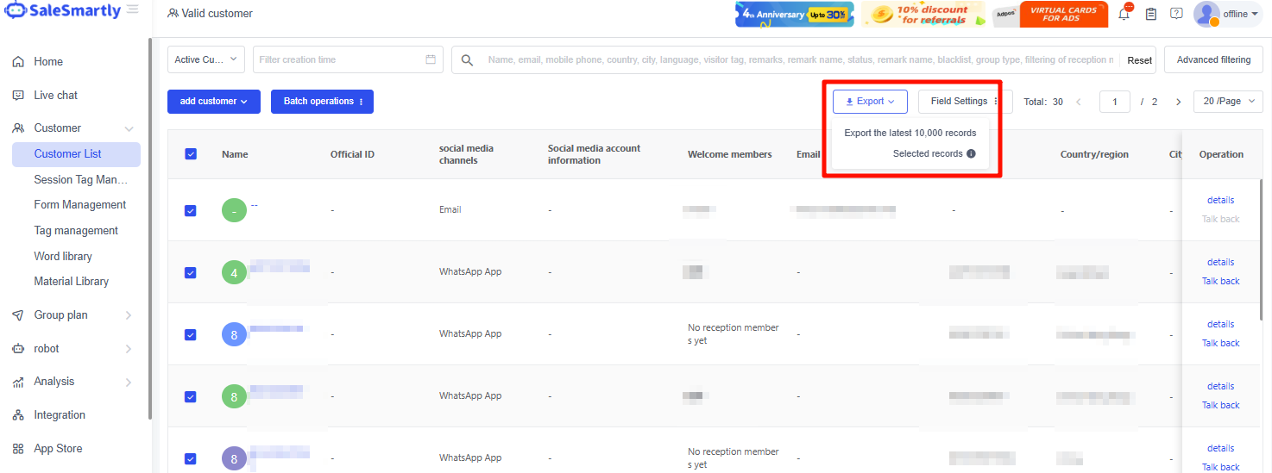The height and width of the screenshot is (473, 1272).
Task: Open the clipboard task icon in header
Action: coord(1151,14)
